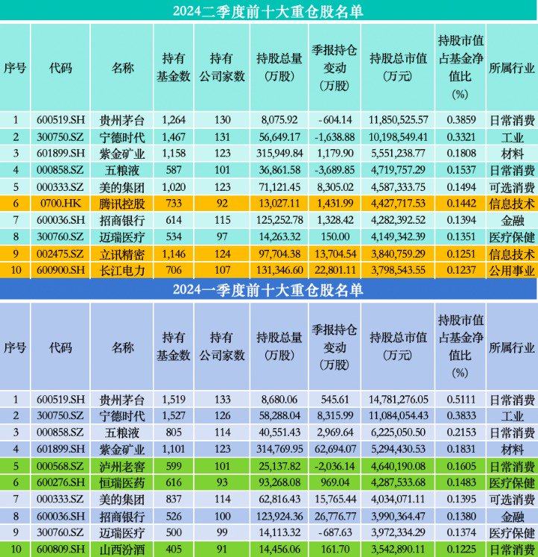
Task: Click the title "2024二季度前十大重仓股名单"
Action: coord(268,10)
